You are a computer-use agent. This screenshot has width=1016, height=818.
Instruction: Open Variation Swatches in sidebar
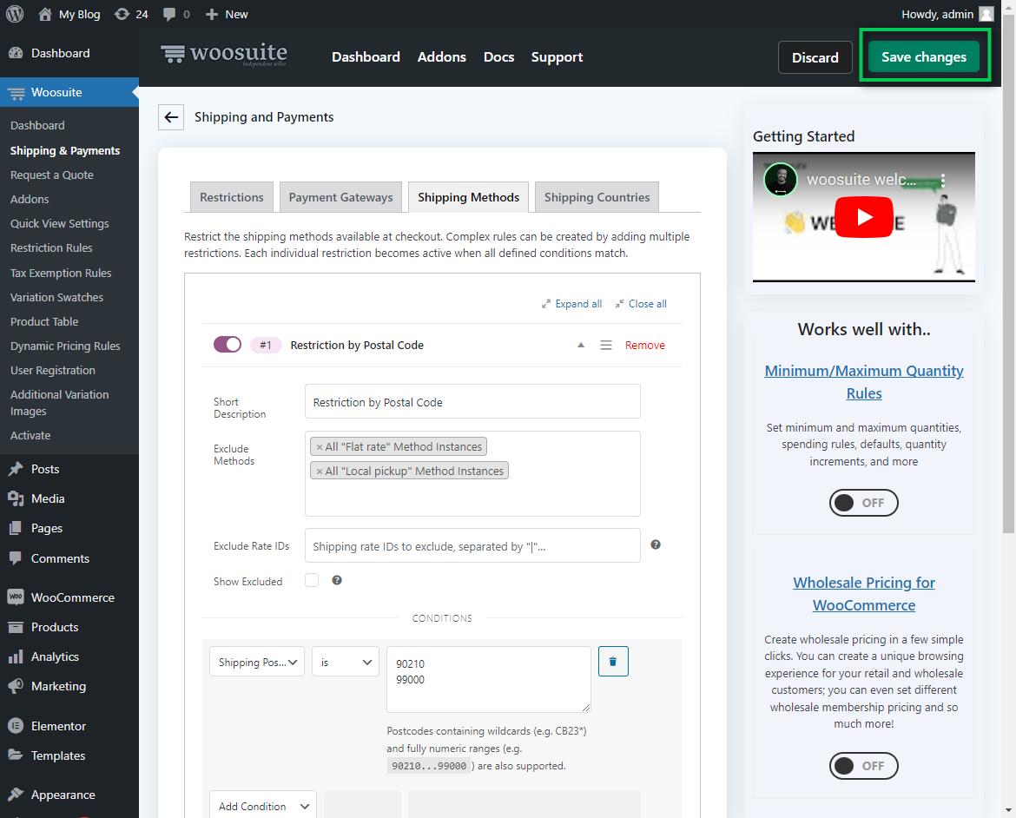(x=57, y=298)
